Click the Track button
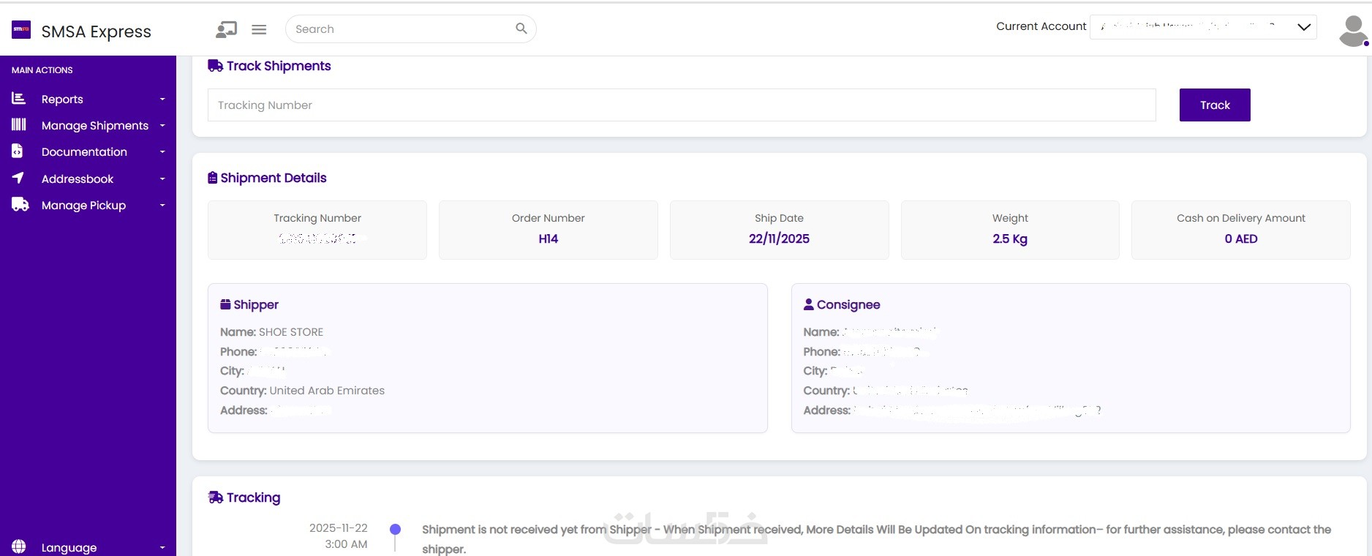The height and width of the screenshot is (556, 1372). (x=1215, y=105)
